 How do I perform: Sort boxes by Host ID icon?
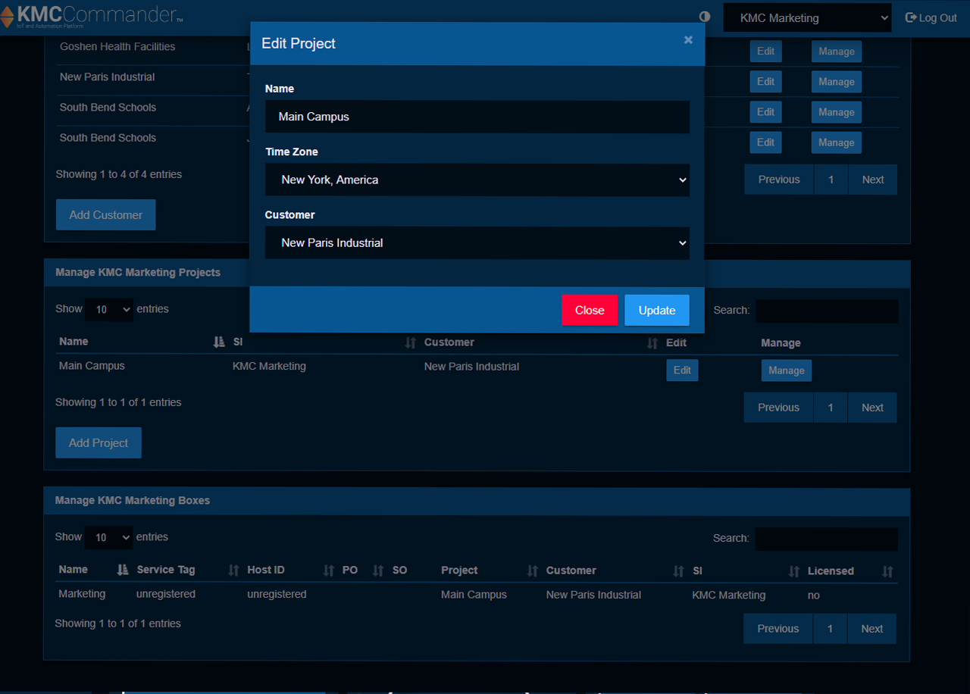pos(329,571)
